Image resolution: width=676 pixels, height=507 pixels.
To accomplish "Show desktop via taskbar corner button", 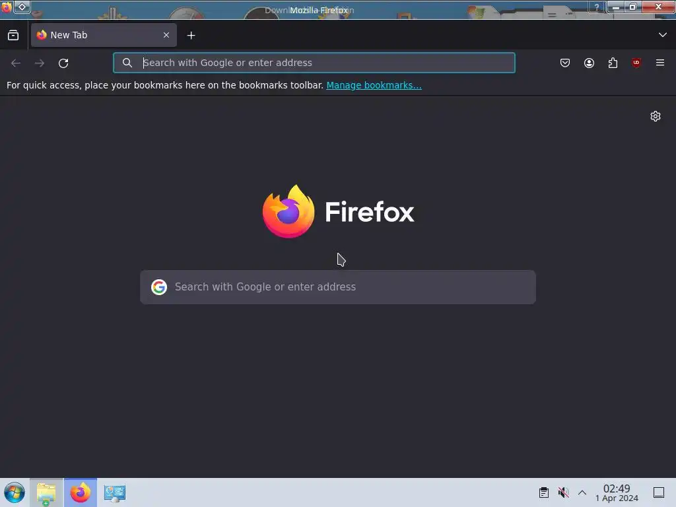I will (659, 492).
